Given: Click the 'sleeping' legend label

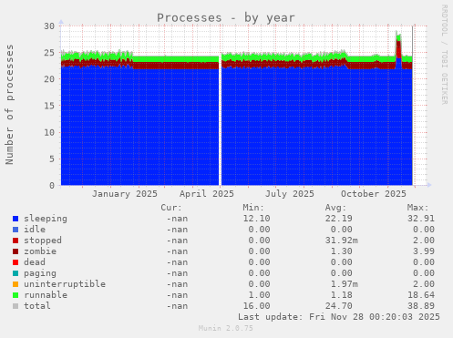Looking at the screenshot, I should 46,219.
